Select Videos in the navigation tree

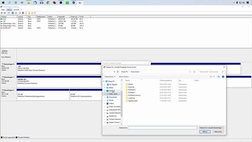pyautogui.click(x=111, y=103)
